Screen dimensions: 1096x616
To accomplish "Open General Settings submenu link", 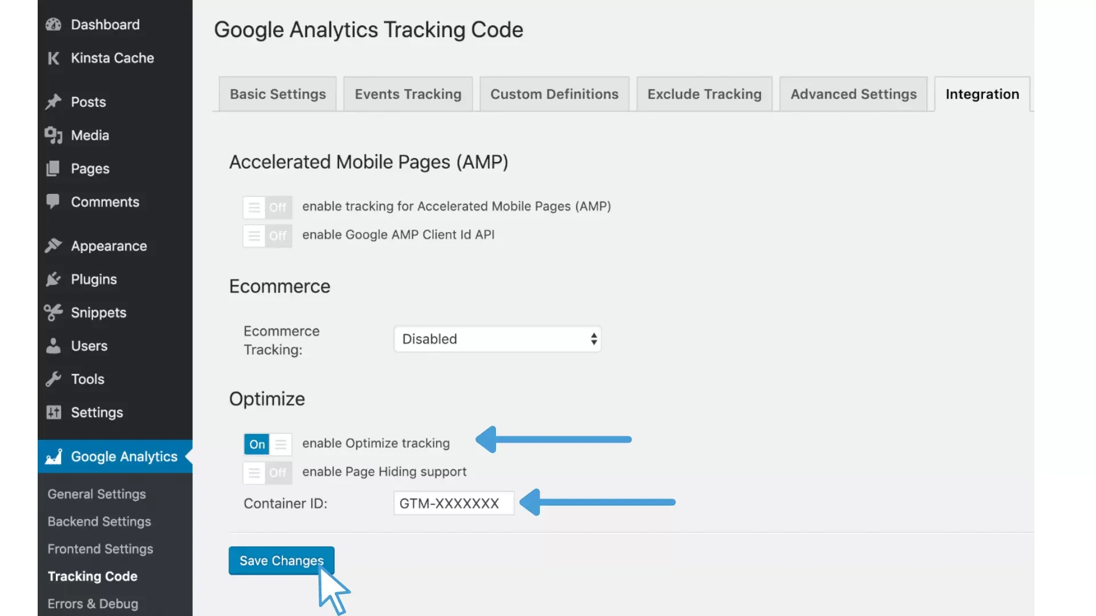I will (96, 494).
